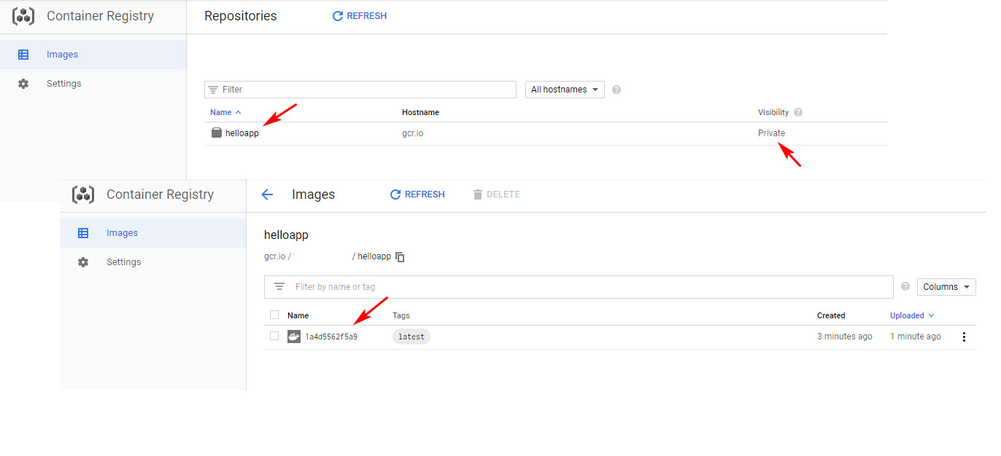Click the Container Registry logo in Repositories window
The image size is (1001, 456).
click(23, 16)
